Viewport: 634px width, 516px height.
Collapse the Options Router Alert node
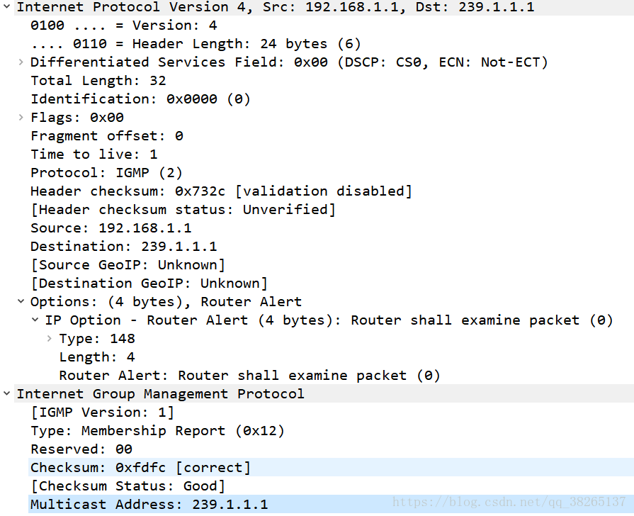[x=21, y=302]
